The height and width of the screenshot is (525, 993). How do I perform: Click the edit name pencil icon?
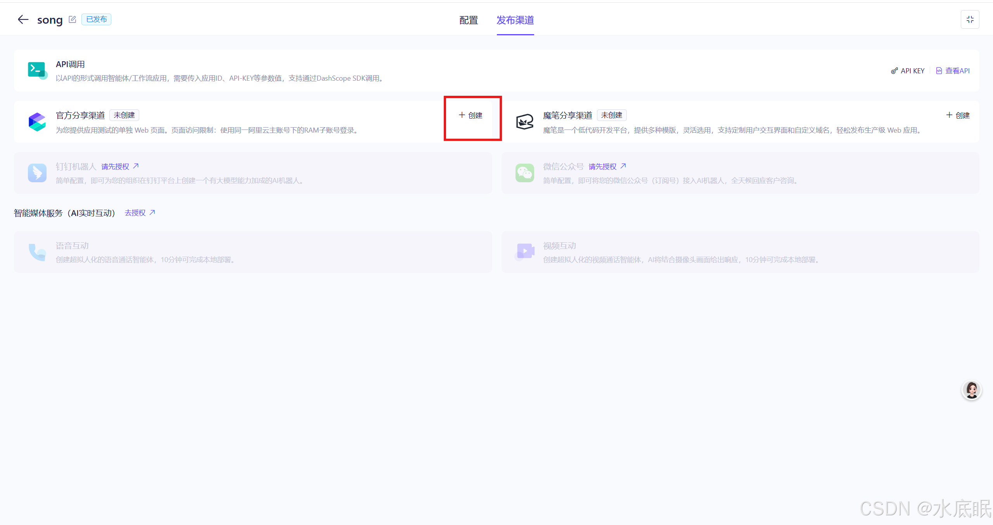pos(72,19)
